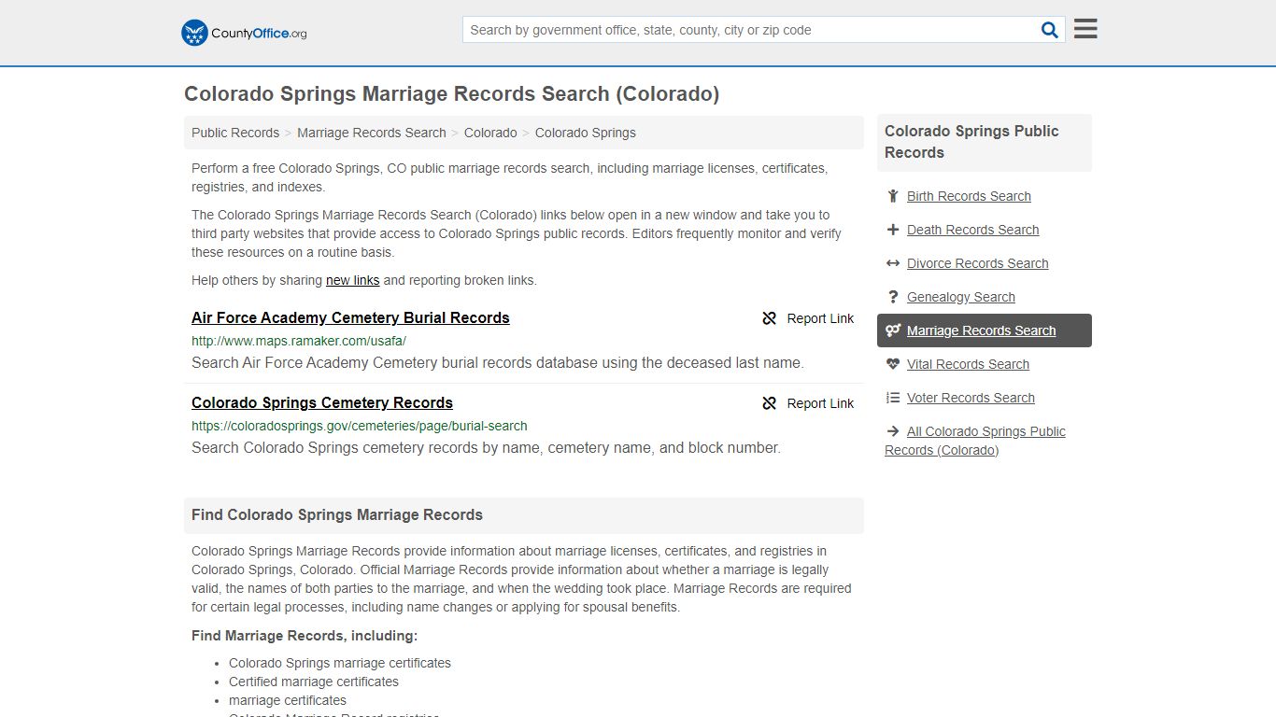Visit coloradosprings.gov burial-search URL
Screen dimensions: 1276x717
(360, 426)
